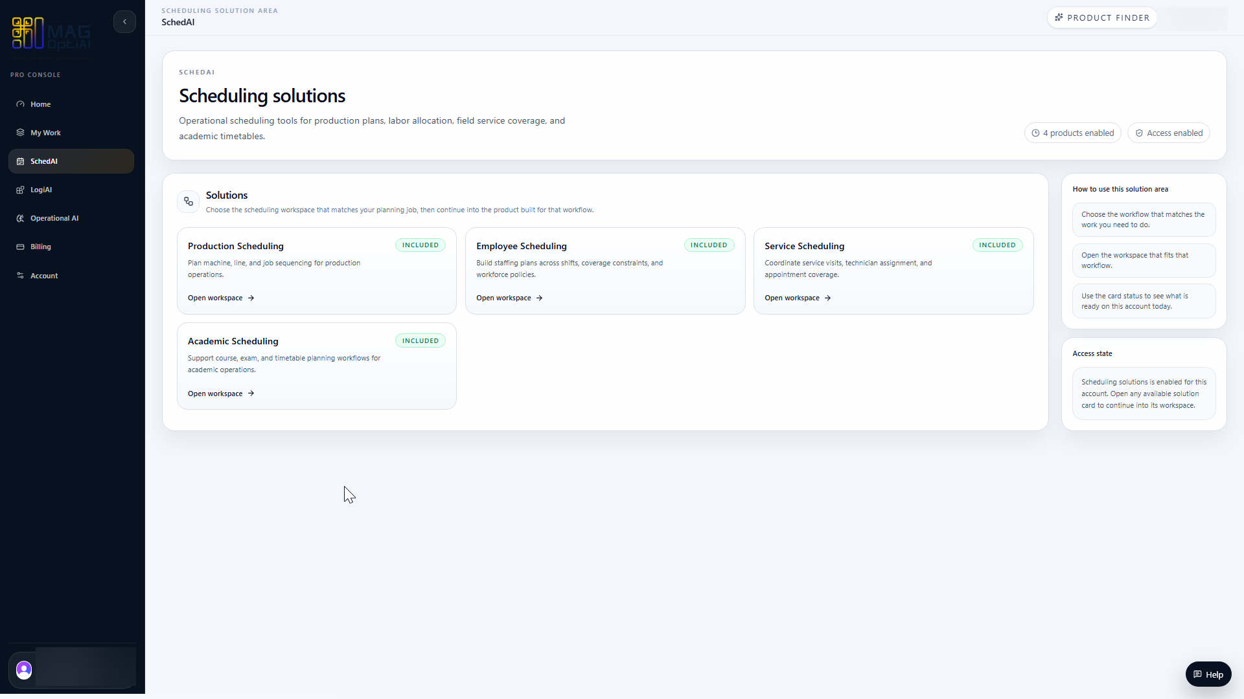Click the Account sliders icon
Viewport: 1244px width, 699px height.
[20, 276]
